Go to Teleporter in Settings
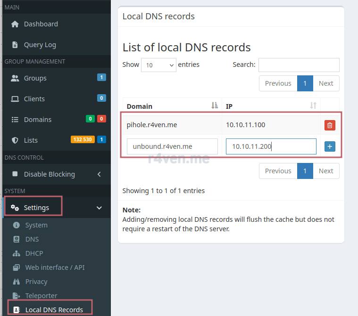The image size is (358, 316). click(x=41, y=296)
